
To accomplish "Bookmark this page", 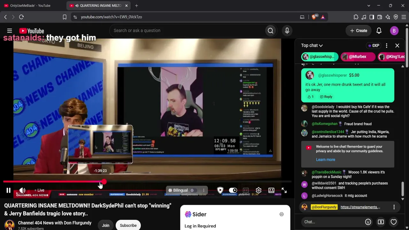I will pyautogui.click(x=65, y=17).
